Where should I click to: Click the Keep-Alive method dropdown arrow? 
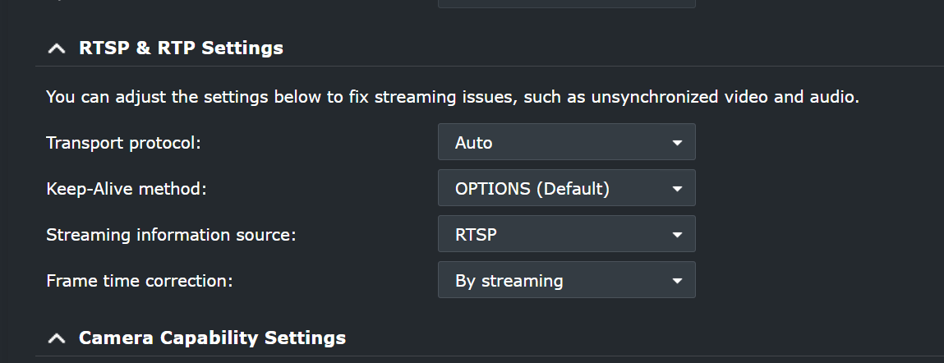(677, 188)
